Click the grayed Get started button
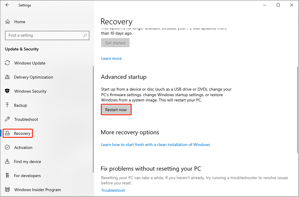299x197 pixels. 115,43
